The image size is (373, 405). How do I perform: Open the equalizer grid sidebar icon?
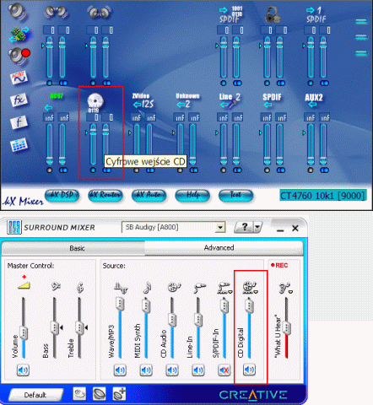point(19,144)
